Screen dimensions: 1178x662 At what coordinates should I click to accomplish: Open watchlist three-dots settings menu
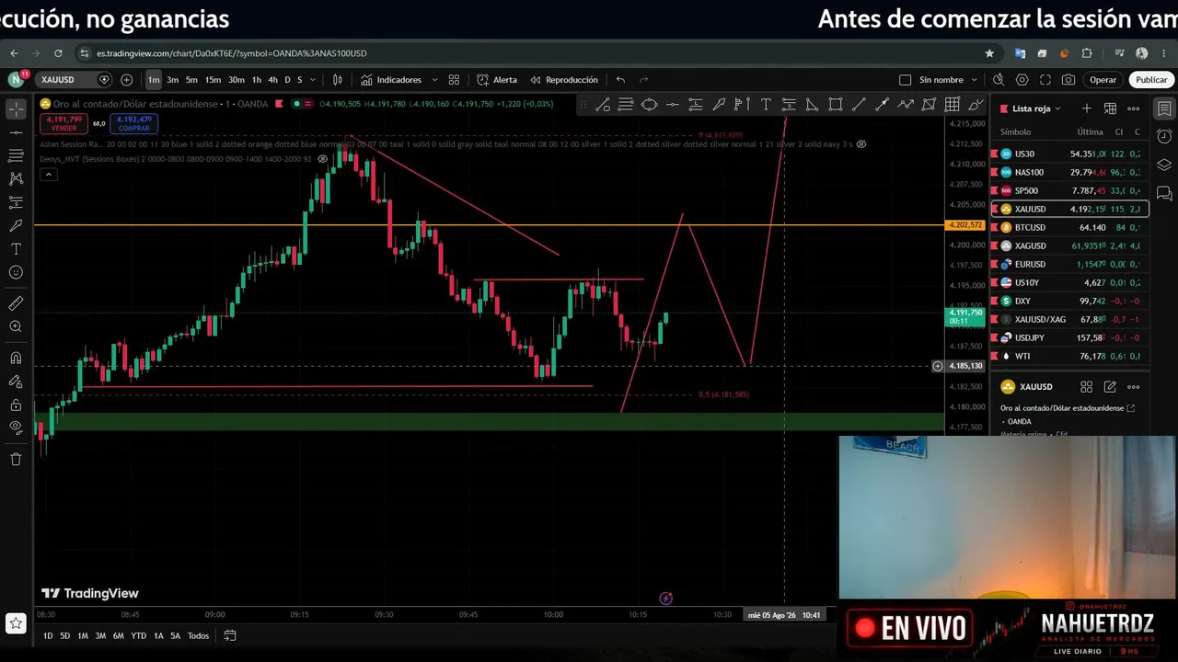(x=1134, y=108)
